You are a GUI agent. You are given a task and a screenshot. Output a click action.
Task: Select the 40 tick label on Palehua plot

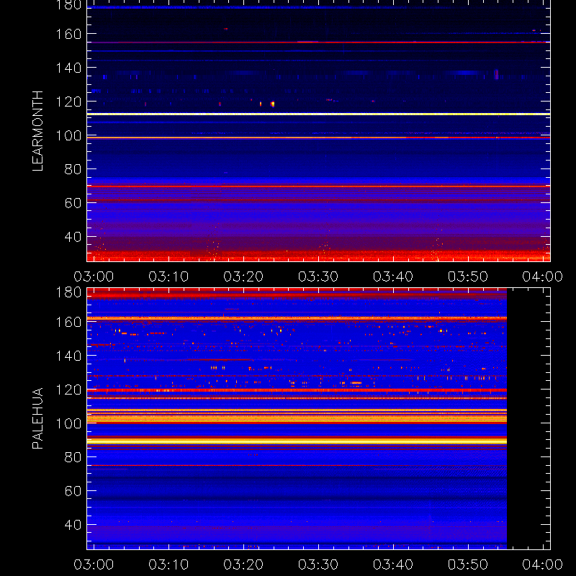tap(73, 525)
